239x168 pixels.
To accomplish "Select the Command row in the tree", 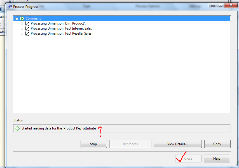I will pos(122,18).
